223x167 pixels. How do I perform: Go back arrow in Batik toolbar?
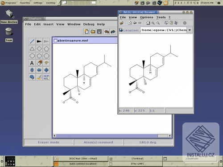(x=135, y=23)
